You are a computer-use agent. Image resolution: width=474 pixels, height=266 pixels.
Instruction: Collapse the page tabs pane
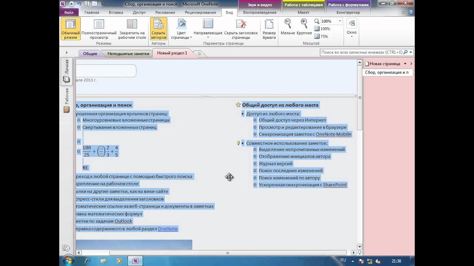coord(411,64)
